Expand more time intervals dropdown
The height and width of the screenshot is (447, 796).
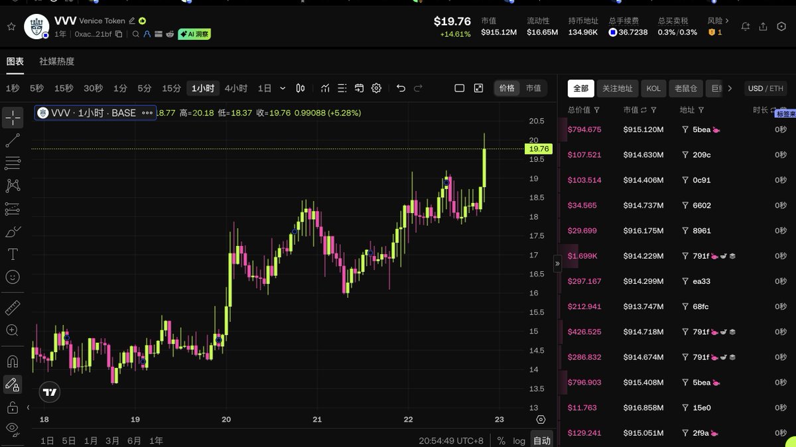[x=283, y=88]
